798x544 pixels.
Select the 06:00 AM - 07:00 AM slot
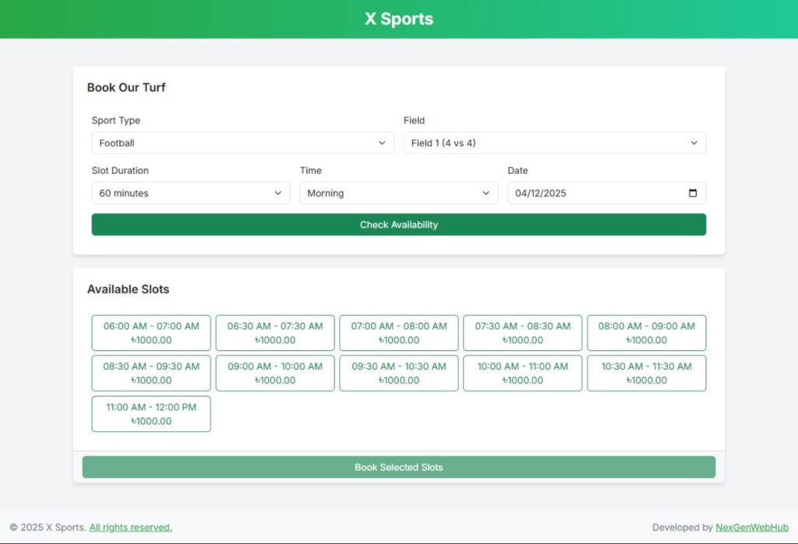[x=151, y=333]
